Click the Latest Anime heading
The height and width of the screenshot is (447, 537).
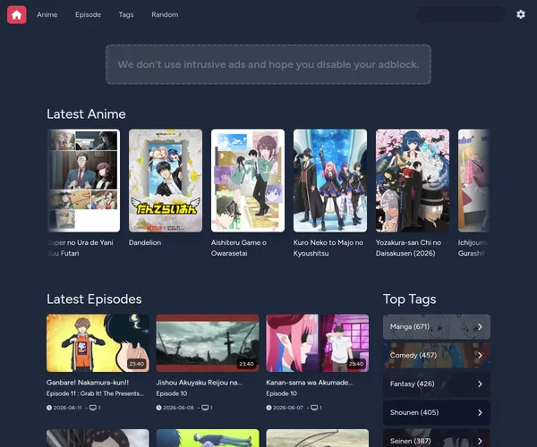[86, 114]
